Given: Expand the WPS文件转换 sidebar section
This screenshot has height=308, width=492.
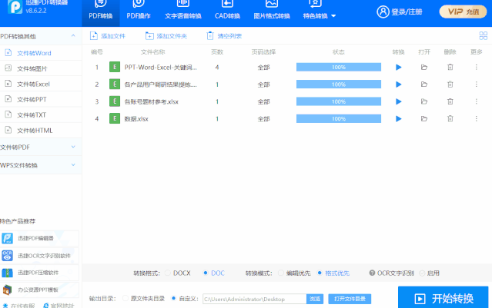Looking at the screenshot, I should point(73,165).
